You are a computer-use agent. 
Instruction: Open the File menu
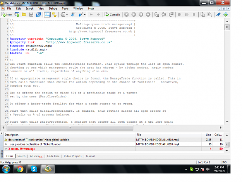coord(9,9)
